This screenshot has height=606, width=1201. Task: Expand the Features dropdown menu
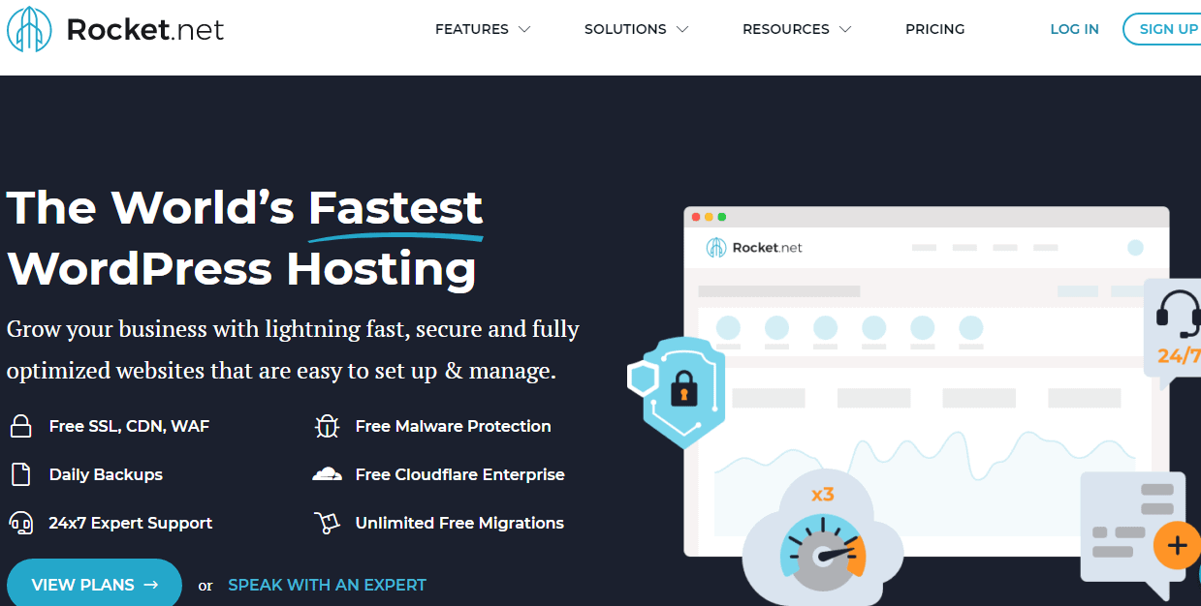pyautogui.click(x=482, y=29)
